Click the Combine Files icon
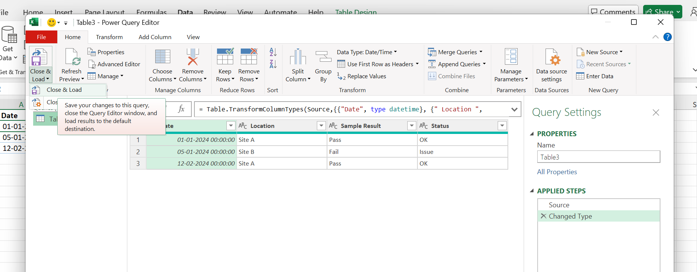697x272 pixels. [432, 76]
